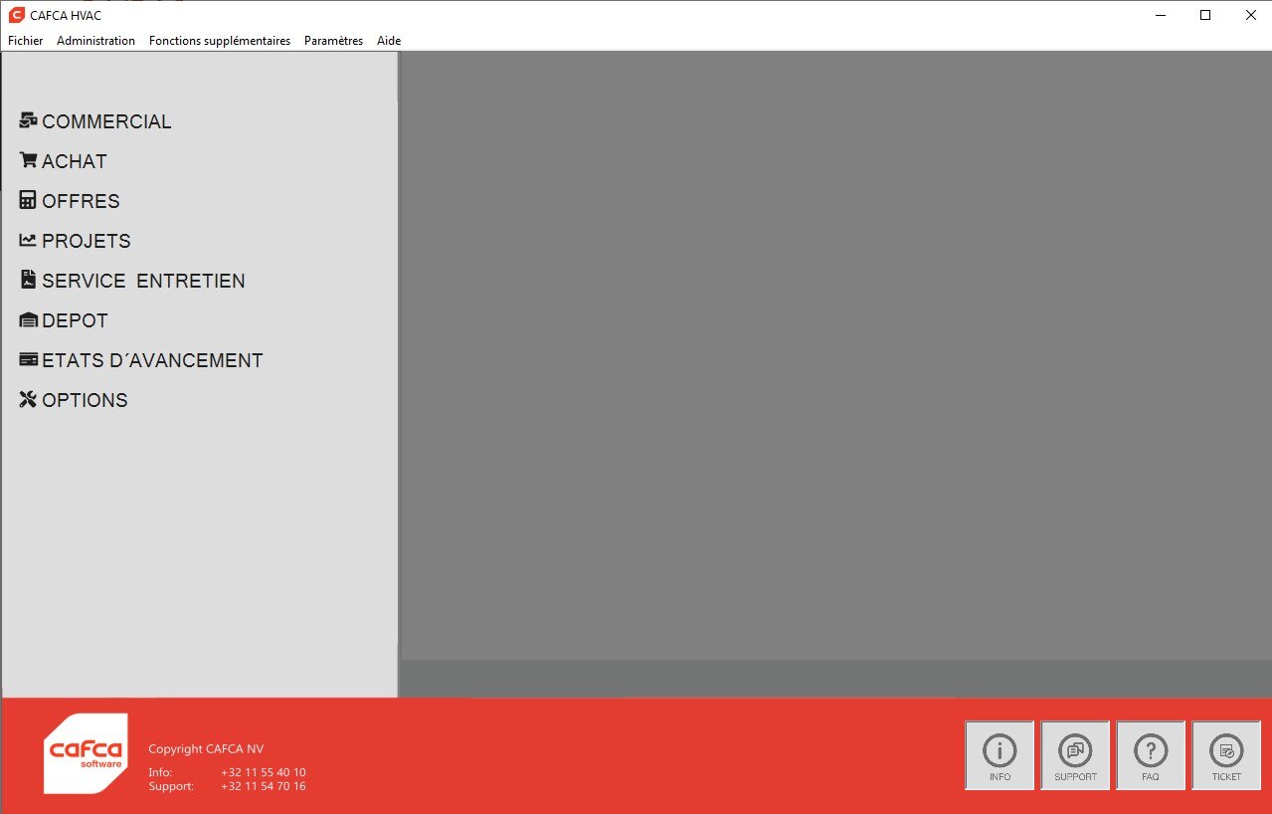Expand the Fonctions supplémentaires menu

pyautogui.click(x=219, y=41)
